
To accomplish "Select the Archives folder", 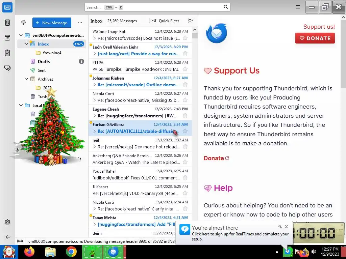I will coord(52,79).
